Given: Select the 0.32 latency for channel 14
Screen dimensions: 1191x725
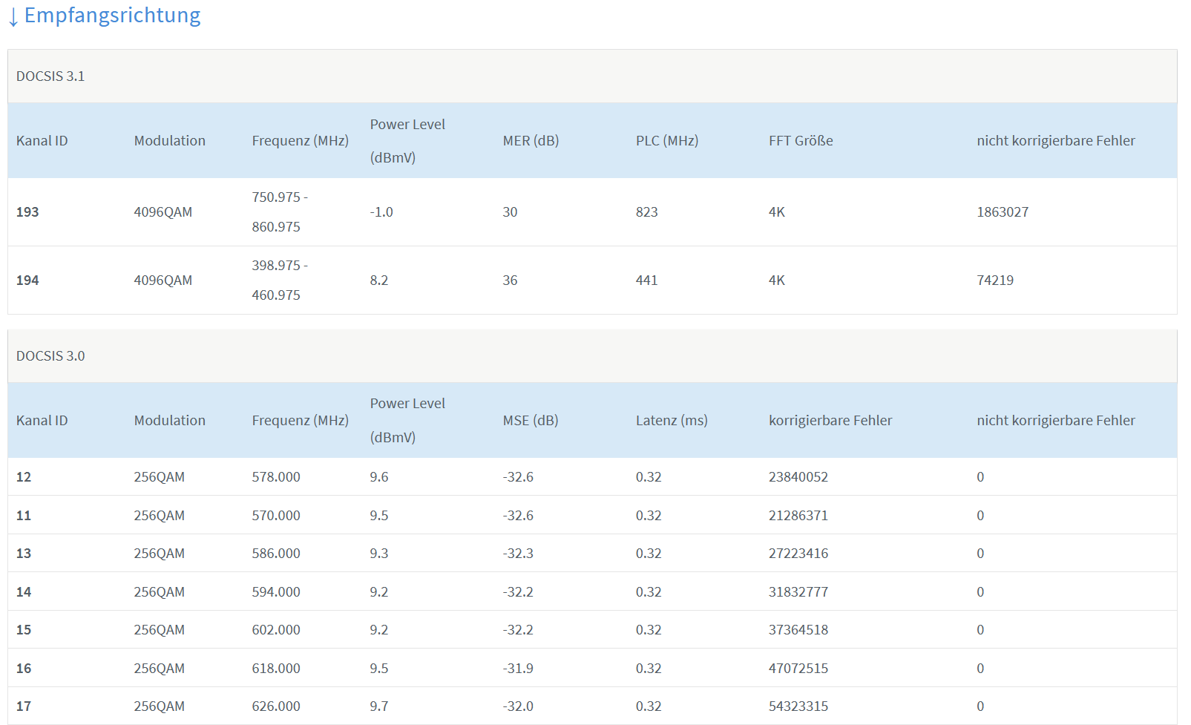Looking at the screenshot, I should pyautogui.click(x=649, y=592).
